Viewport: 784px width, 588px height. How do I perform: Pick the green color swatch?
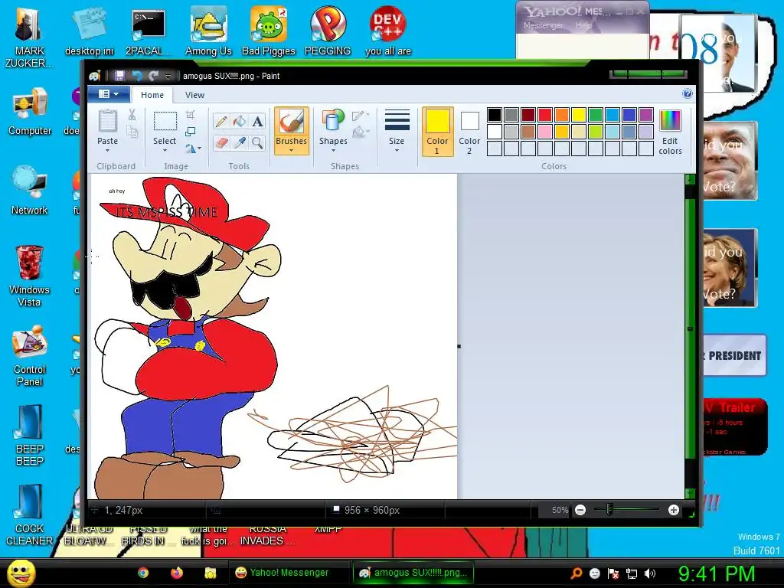pyautogui.click(x=596, y=115)
